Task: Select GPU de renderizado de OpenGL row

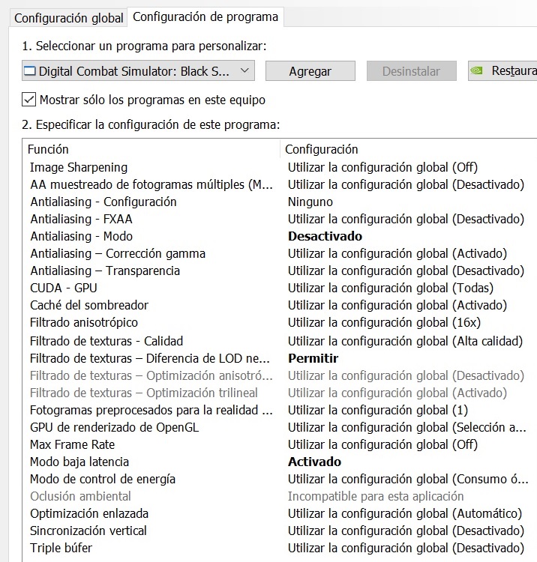Action: [280, 427]
